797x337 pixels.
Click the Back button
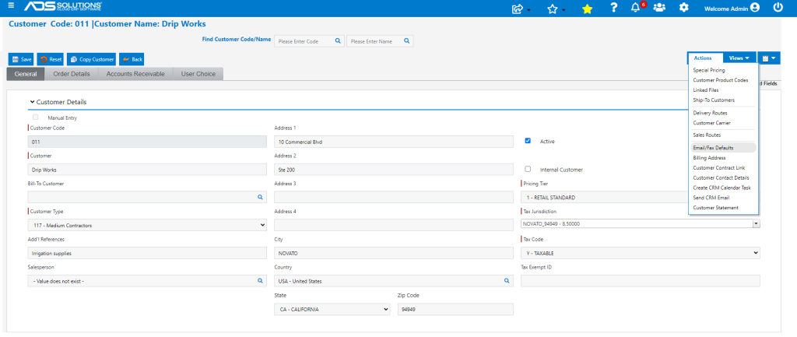click(x=132, y=59)
